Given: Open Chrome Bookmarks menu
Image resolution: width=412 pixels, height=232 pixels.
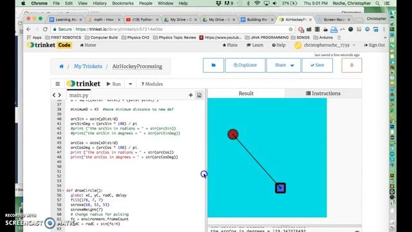Looking at the screenshot, I should (123, 3).
